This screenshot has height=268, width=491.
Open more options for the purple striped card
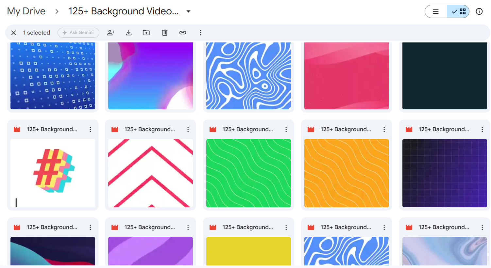188,228
